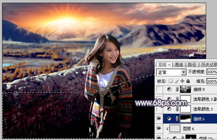Show the 选取颜色 3 layer
Screen dimensions: 217x140
[x=159, y=109]
